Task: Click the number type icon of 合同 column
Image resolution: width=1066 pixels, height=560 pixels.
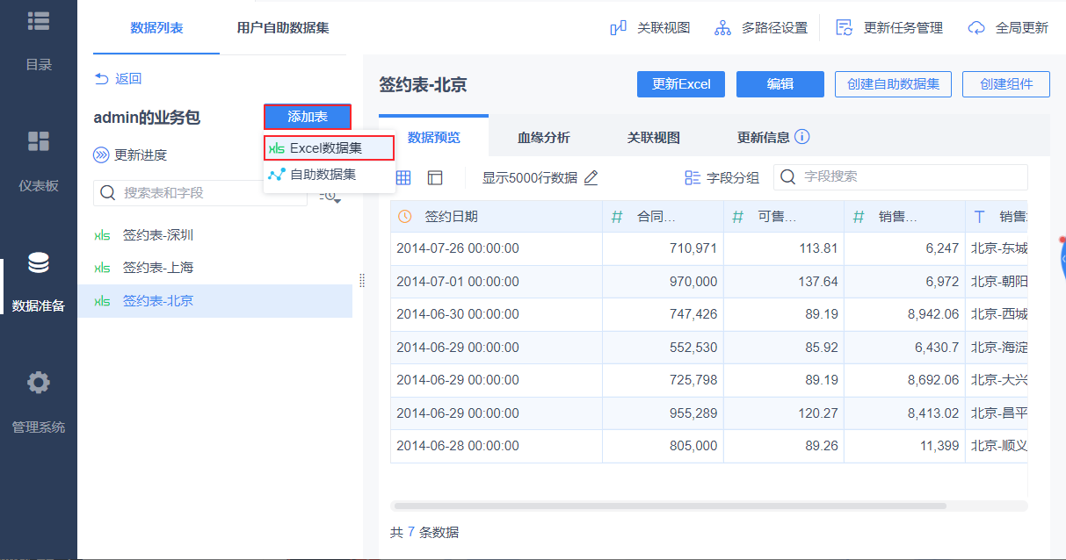Action: (617, 216)
